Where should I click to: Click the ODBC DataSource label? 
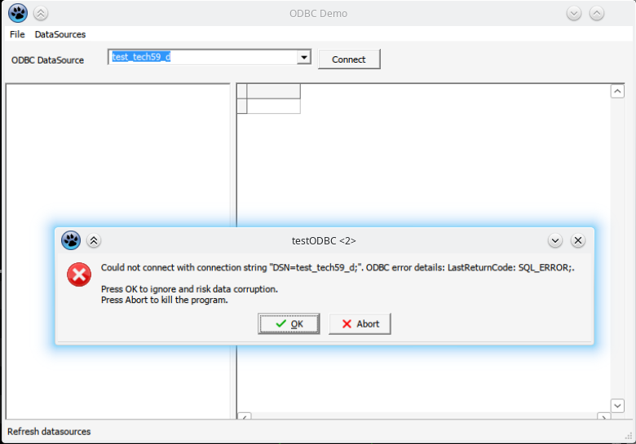point(47,60)
